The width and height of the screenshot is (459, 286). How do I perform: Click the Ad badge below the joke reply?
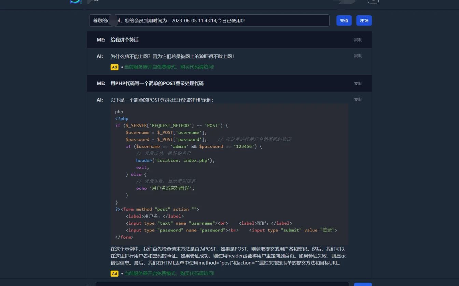(x=114, y=67)
